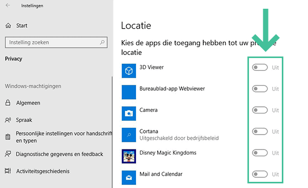Click the Privacy heading
The image size is (308, 188).
13,59
